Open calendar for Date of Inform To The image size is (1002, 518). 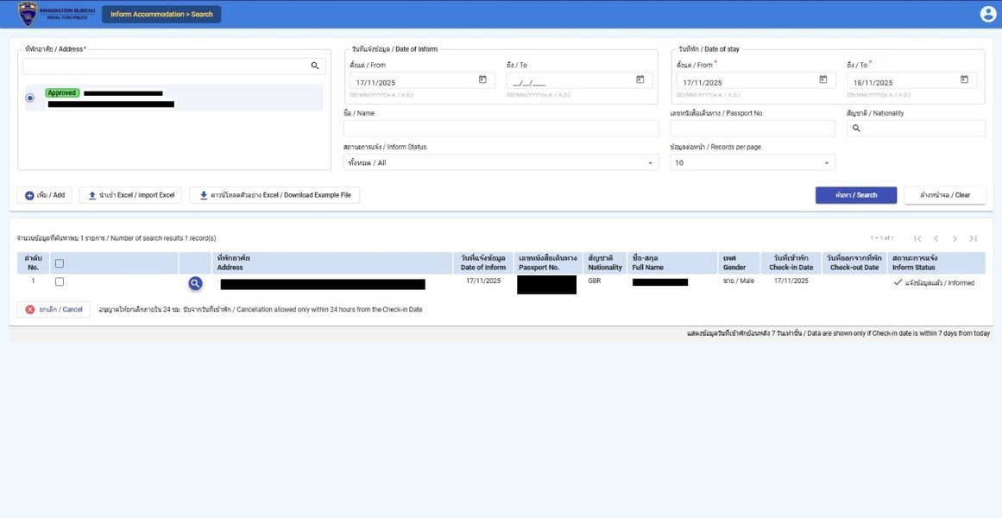coord(640,80)
